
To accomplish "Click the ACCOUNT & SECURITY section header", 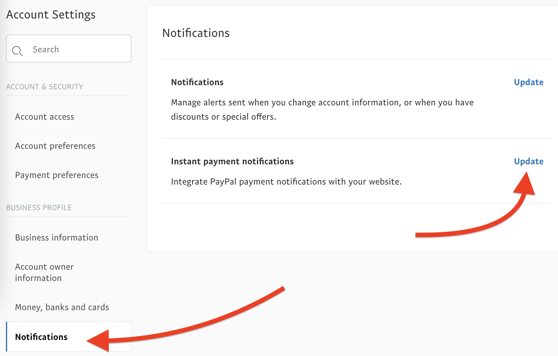I will 45,87.
